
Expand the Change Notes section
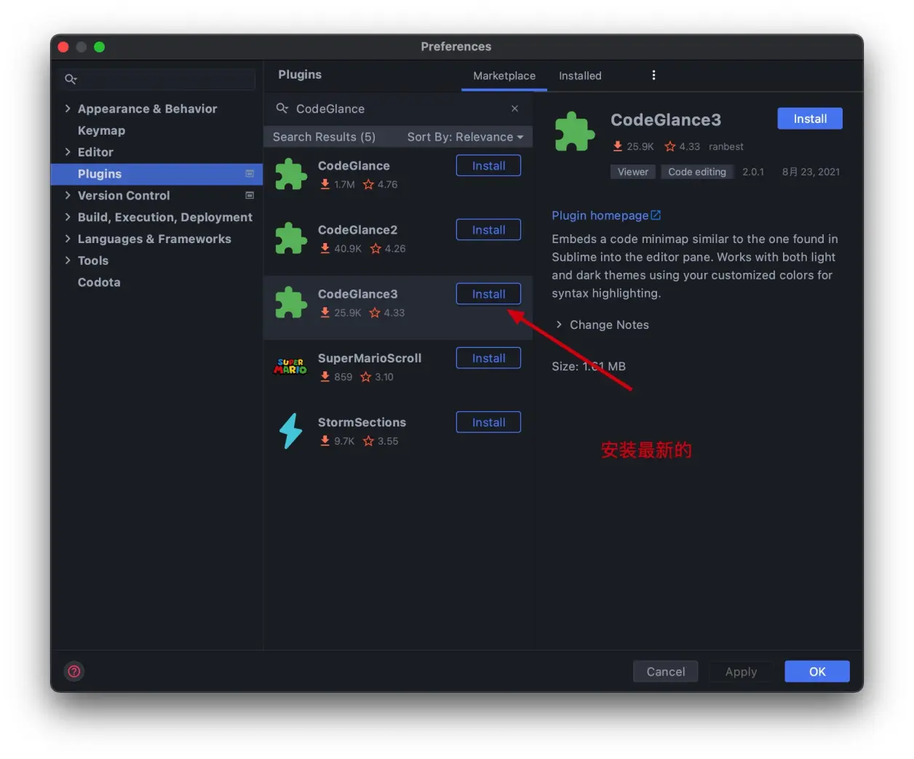(x=559, y=325)
